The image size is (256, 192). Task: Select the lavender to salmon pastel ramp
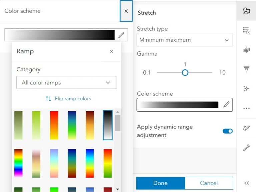(x=54, y=163)
